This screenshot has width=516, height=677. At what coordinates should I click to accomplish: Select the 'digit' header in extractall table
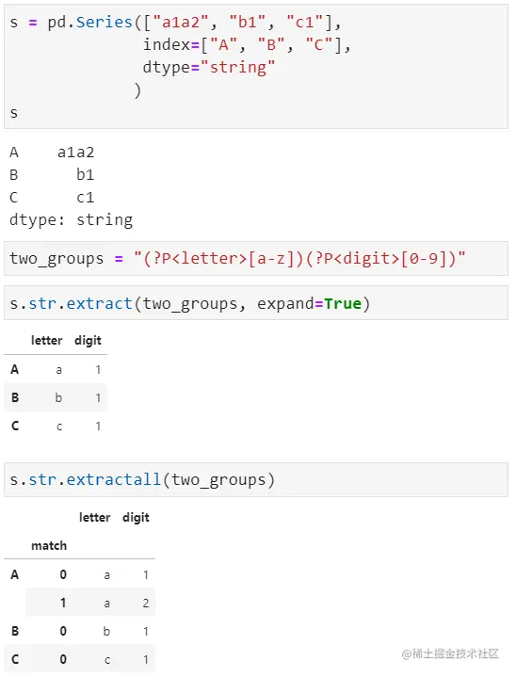click(136, 517)
